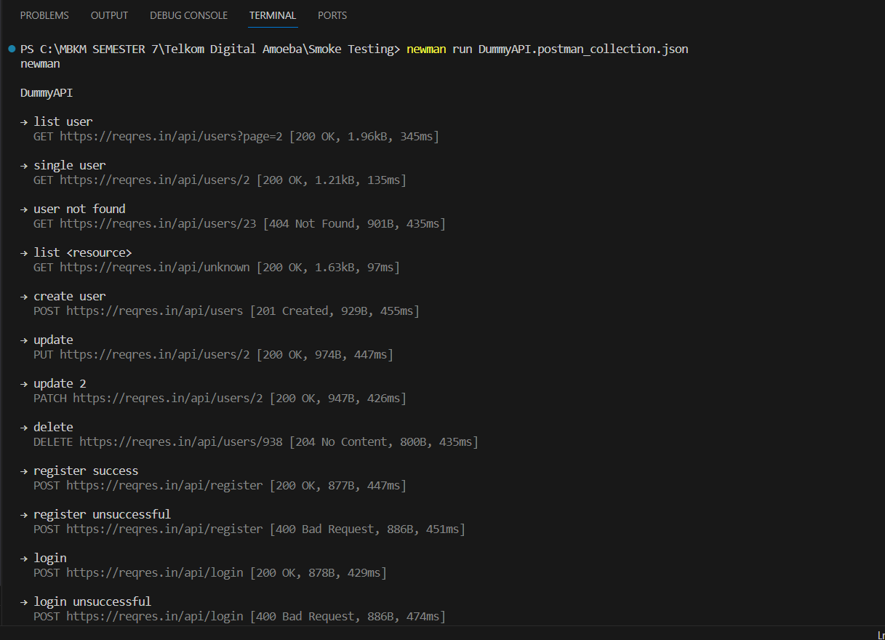Viewport: 885px width, 640px height.
Task: Click the PS working directory path prompt
Action: (210, 49)
